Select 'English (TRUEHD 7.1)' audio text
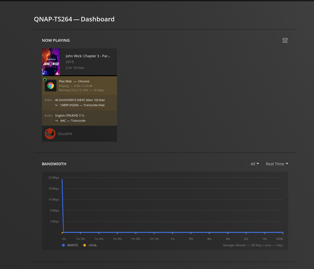Screen dimensions: 314x269 click(x=70, y=115)
